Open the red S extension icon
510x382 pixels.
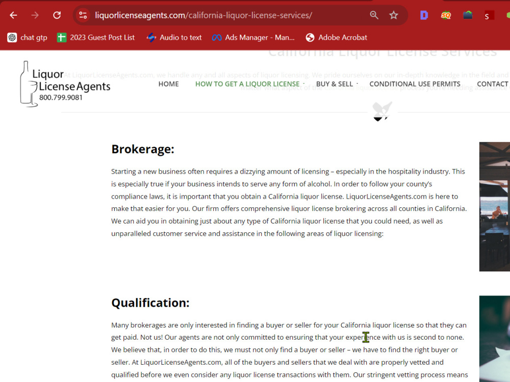coord(489,15)
